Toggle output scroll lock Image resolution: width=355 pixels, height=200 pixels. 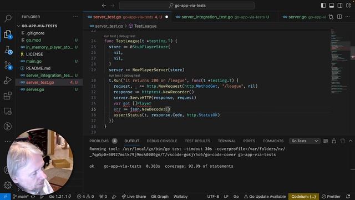point(334,141)
